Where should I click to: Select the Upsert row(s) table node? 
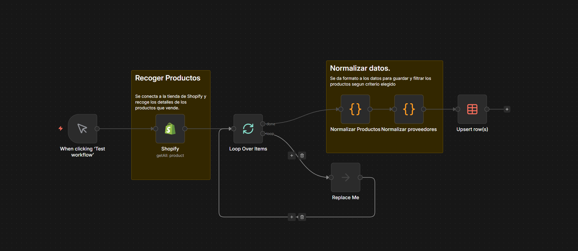tap(472, 109)
